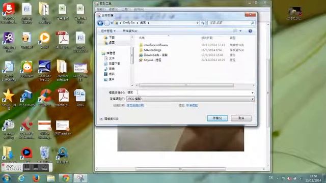This screenshot has height=183, width=326.
Task: Click the navigation pane scrollbar thumb
Action: pyautogui.click(x=132, y=55)
